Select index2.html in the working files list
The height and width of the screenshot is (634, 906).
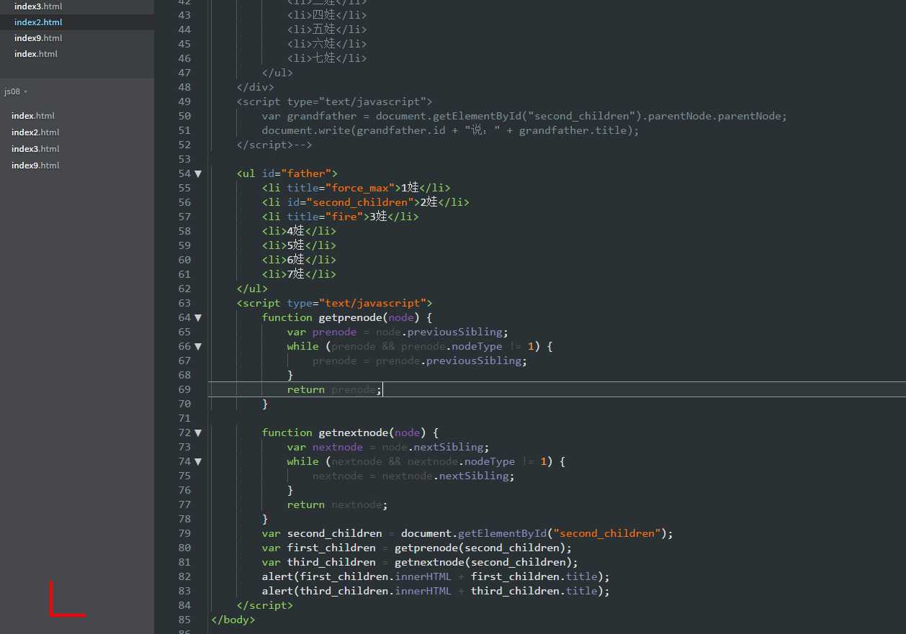(x=38, y=22)
